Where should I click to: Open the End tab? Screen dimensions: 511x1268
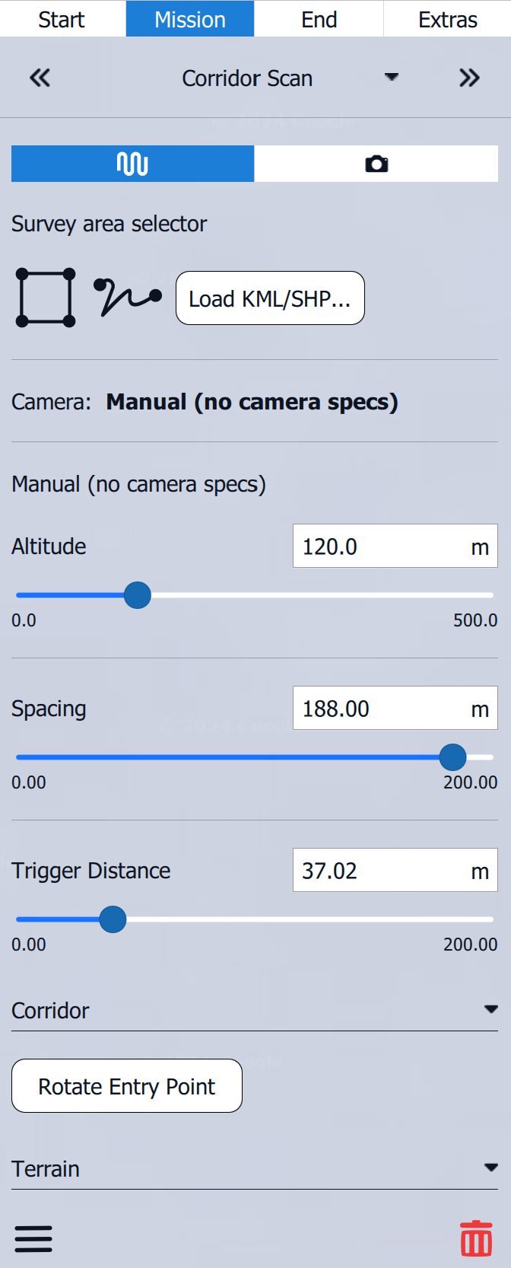click(x=319, y=19)
